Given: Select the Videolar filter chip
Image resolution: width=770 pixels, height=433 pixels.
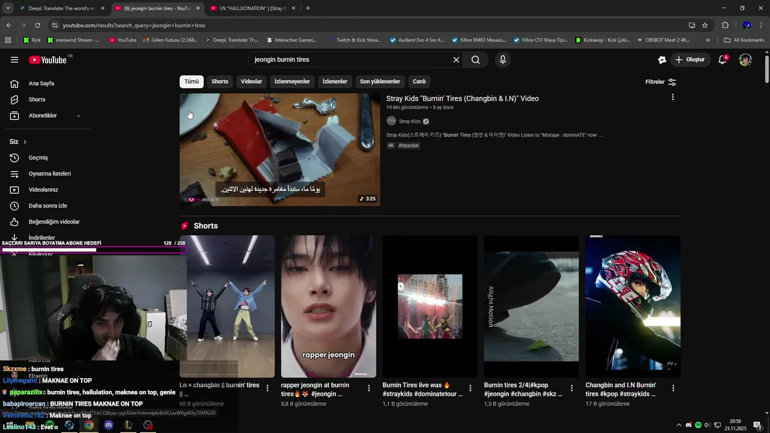Looking at the screenshot, I should click(251, 82).
